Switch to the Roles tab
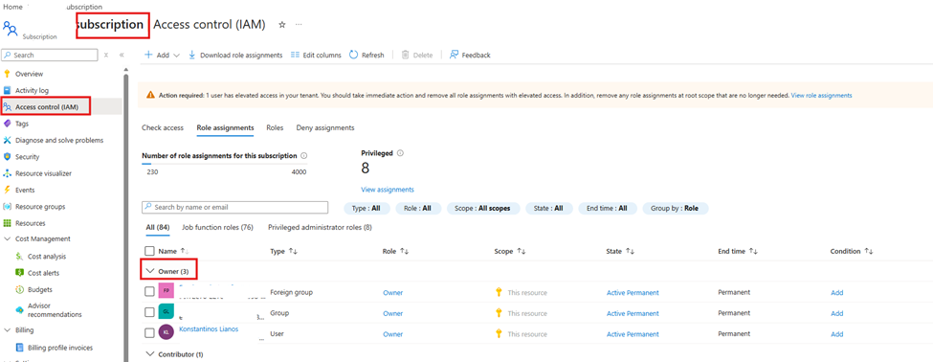 point(275,127)
